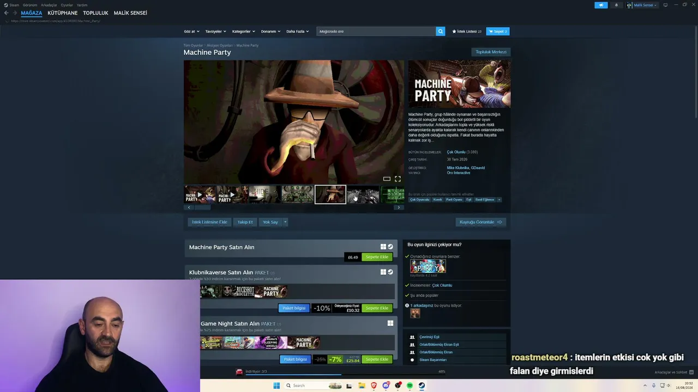The image size is (698, 392).
Task: Go back with the Steam back arrow
Action: [7, 13]
